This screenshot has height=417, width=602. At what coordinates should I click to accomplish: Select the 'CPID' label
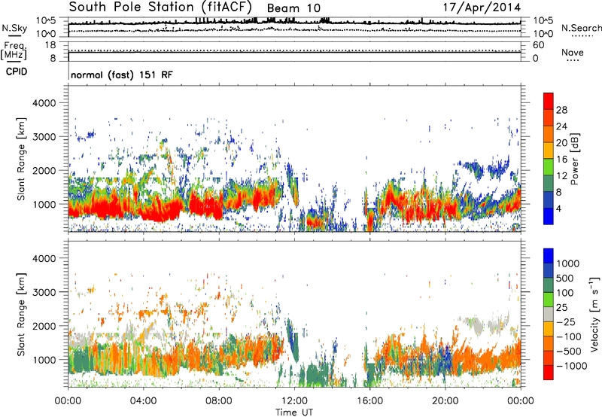pyautogui.click(x=17, y=72)
